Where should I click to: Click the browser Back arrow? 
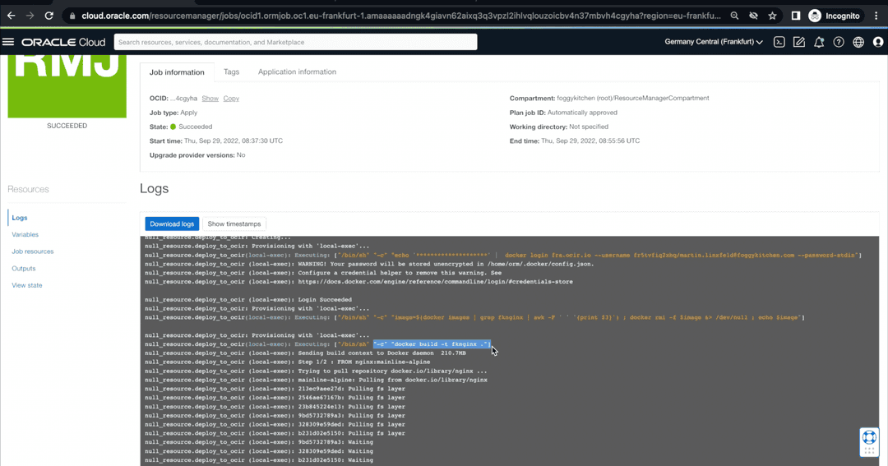point(12,16)
